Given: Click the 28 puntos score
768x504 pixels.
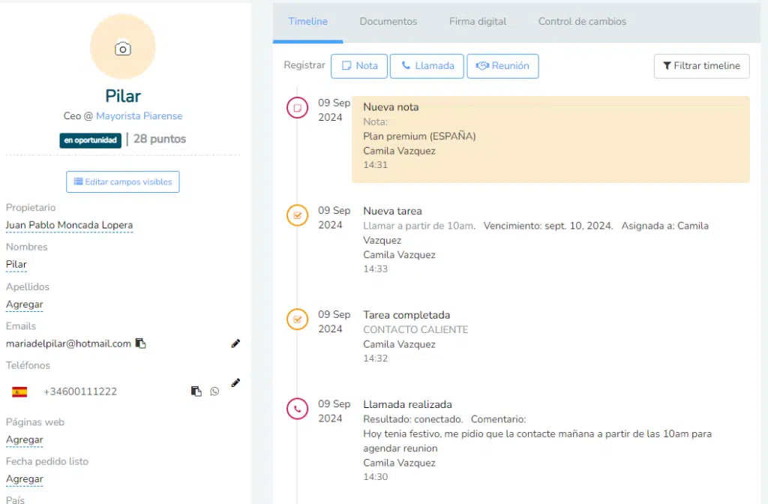Looking at the screenshot, I should 160,139.
